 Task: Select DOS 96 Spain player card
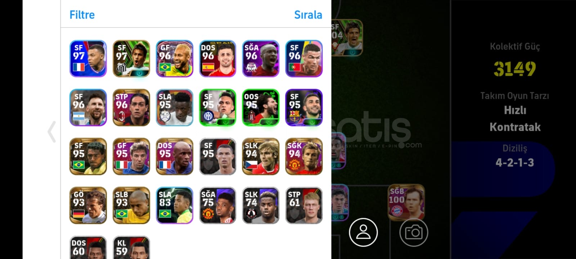click(x=218, y=59)
